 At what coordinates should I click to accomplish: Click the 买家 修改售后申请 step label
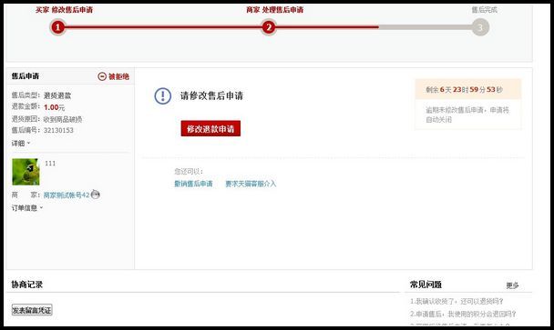65,10
